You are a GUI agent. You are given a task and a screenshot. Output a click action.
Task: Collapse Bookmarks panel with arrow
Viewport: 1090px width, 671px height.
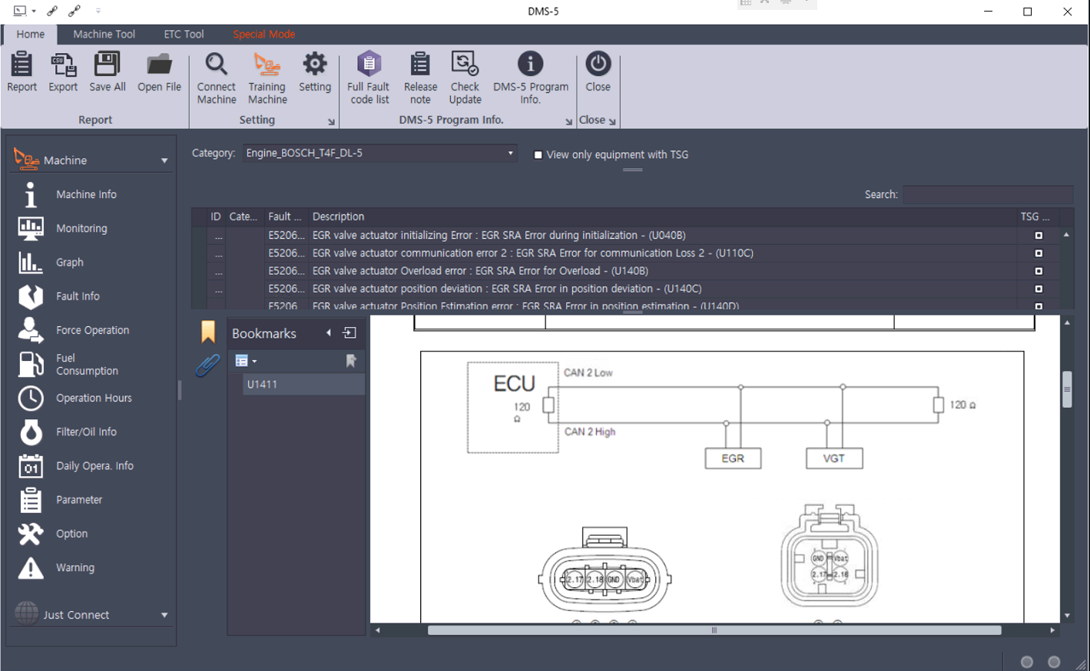pyautogui.click(x=329, y=332)
